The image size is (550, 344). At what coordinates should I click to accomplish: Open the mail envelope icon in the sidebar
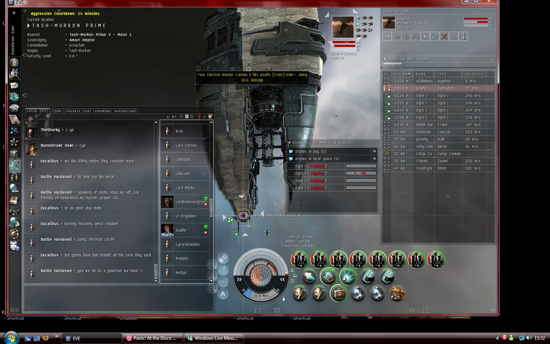14,85
